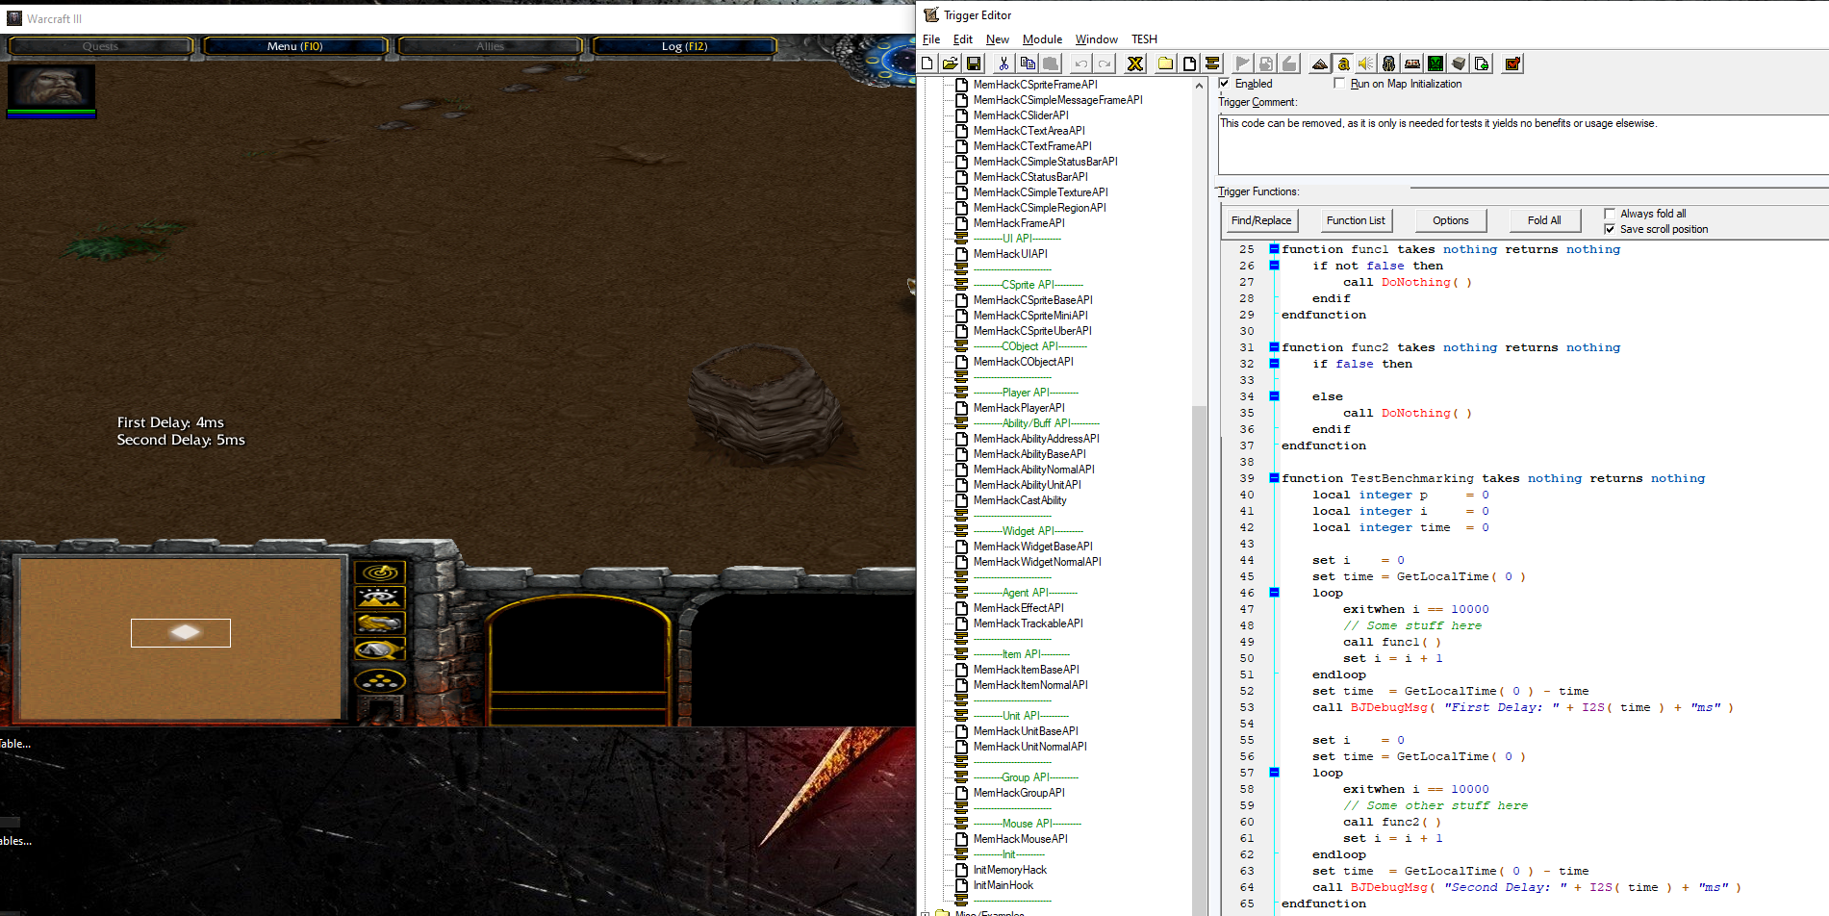
Task: Click the Options button
Action: [x=1450, y=220]
